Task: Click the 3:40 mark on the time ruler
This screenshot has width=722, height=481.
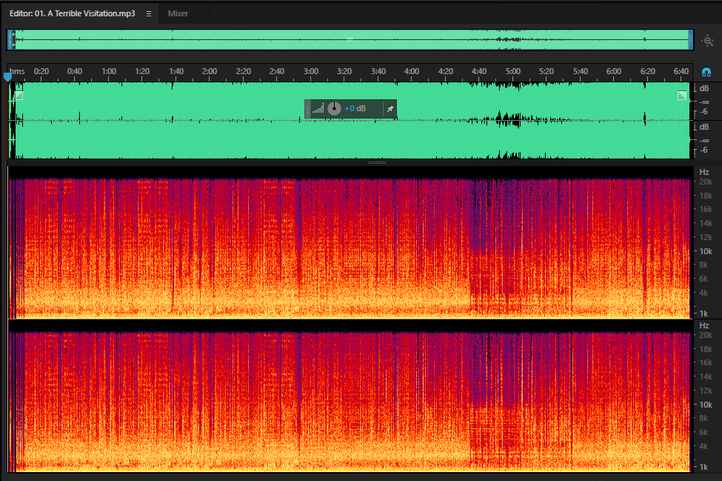Action: coord(378,71)
